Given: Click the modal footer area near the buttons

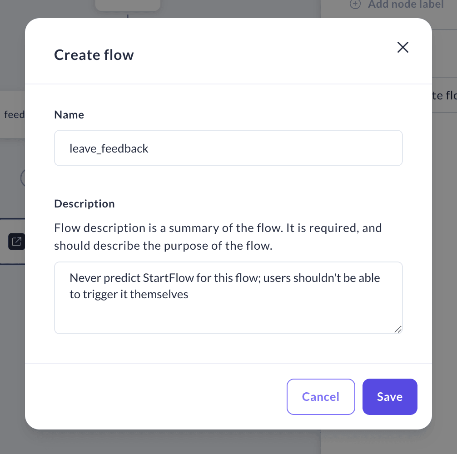Looking at the screenshot, I should point(182,396).
